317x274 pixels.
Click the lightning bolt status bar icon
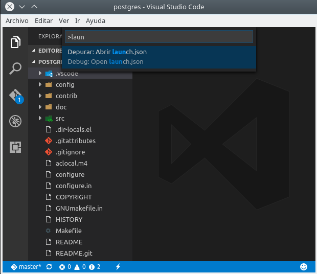118,267
